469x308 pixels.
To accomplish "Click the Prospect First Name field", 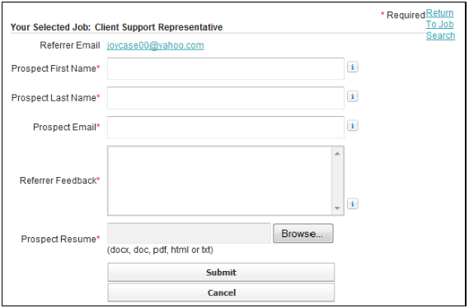I will point(226,68).
